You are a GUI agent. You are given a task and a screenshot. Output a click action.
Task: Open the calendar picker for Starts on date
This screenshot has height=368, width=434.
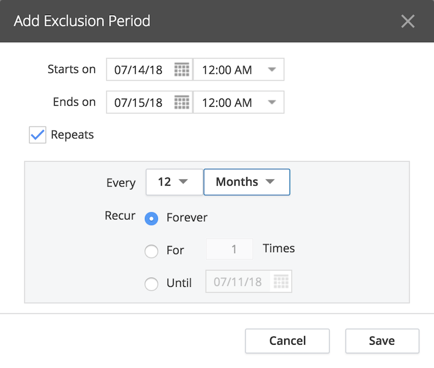click(182, 69)
